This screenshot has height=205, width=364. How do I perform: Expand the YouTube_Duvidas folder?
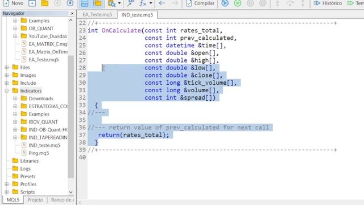coord(15,36)
